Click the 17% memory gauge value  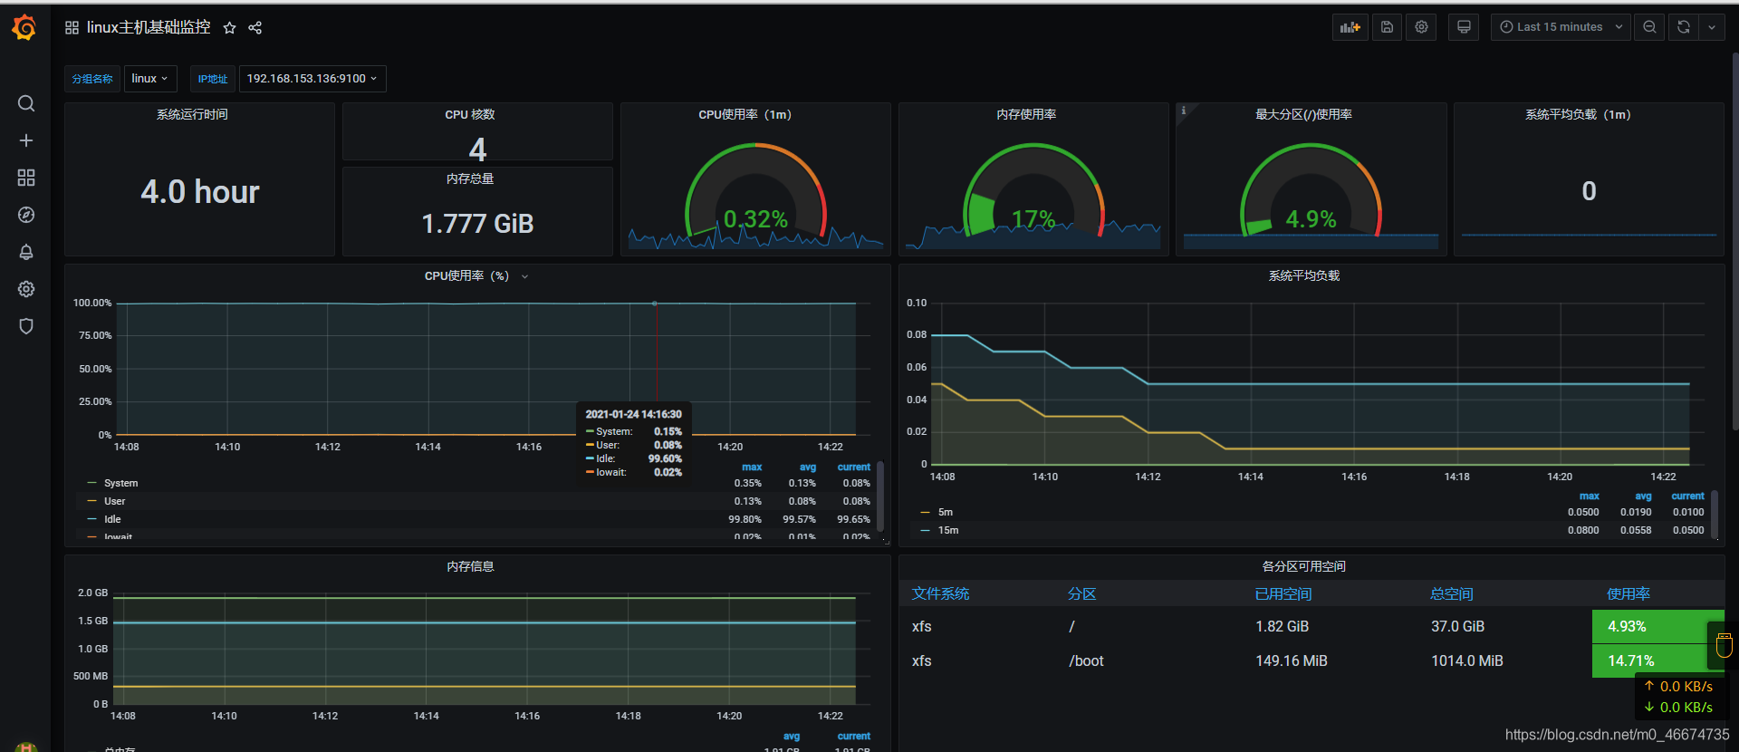(x=1033, y=219)
